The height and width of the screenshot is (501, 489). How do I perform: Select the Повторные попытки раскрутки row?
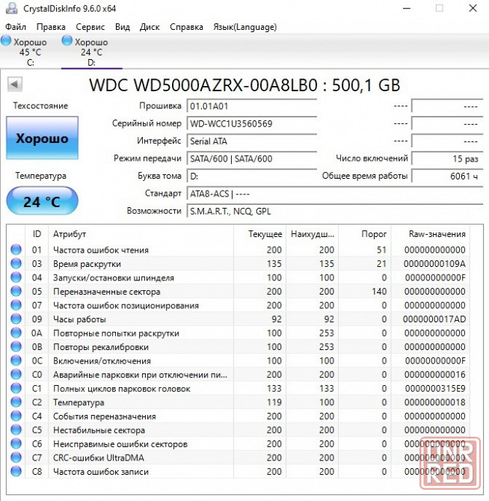(238, 333)
